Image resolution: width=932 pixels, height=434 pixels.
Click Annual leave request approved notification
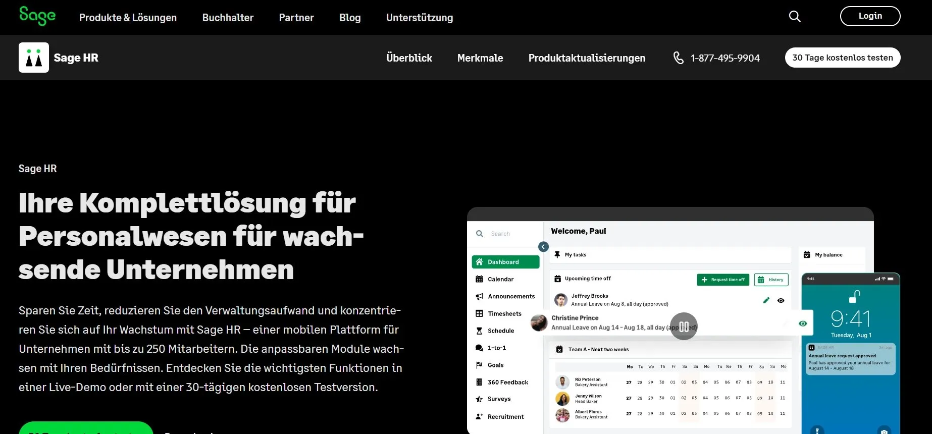point(851,359)
